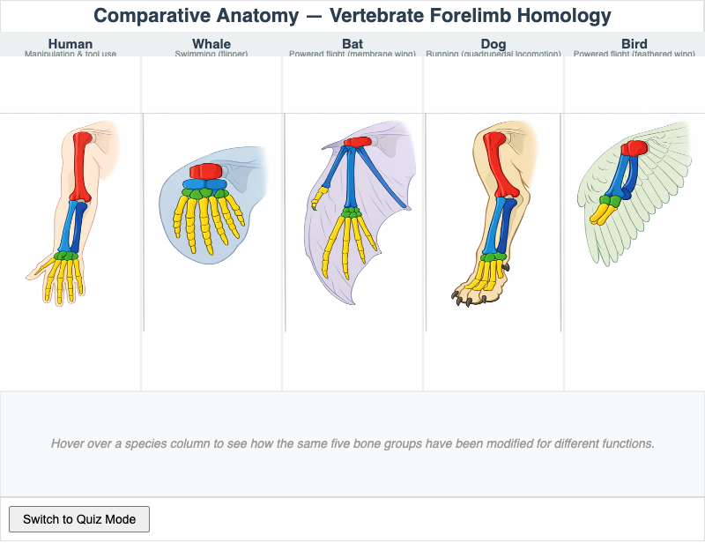The image size is (705, 543).
Task: Select the Human column header
Action: tap(70, 44)
